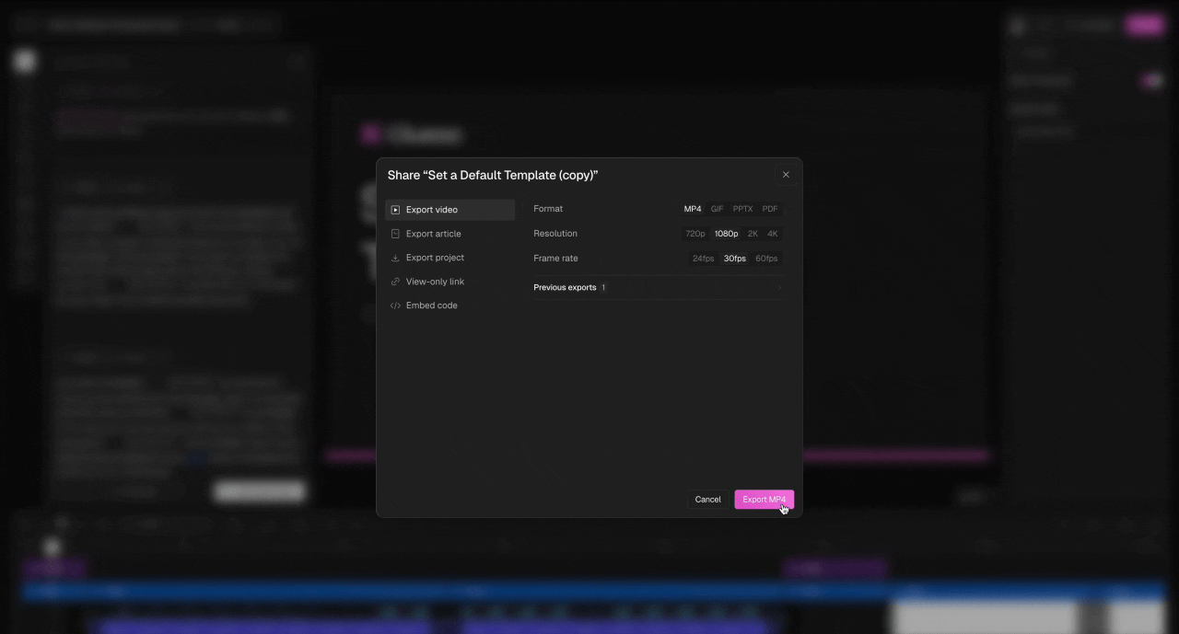Click the "Format" label text

548,209
